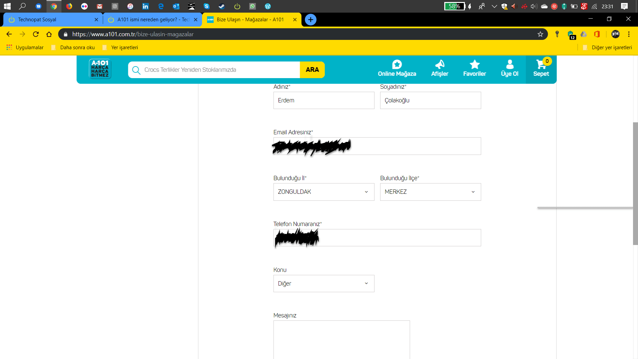Click the Mesajınız text area
The width and height of the screenshot is (638, 359).
(342, 339)
